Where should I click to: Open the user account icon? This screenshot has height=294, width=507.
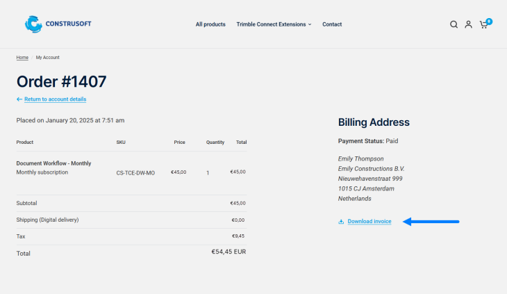(468, 24)
